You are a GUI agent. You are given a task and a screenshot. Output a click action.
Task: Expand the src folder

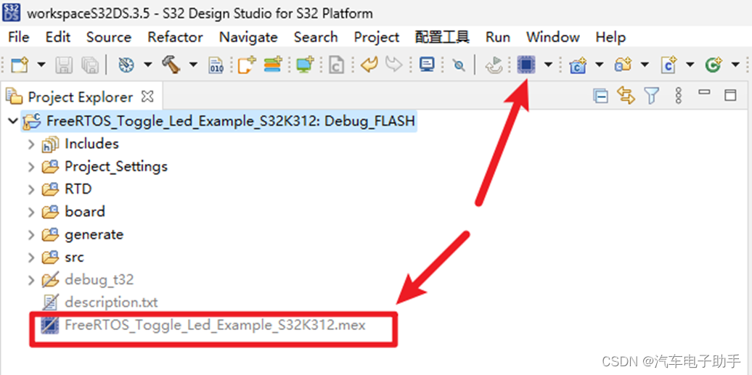pyautogui.click(x=31, y=257)
